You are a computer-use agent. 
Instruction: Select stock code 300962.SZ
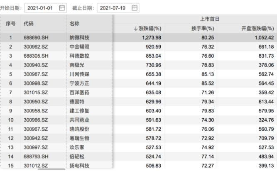pyautogui.click(x=36, y=47)
